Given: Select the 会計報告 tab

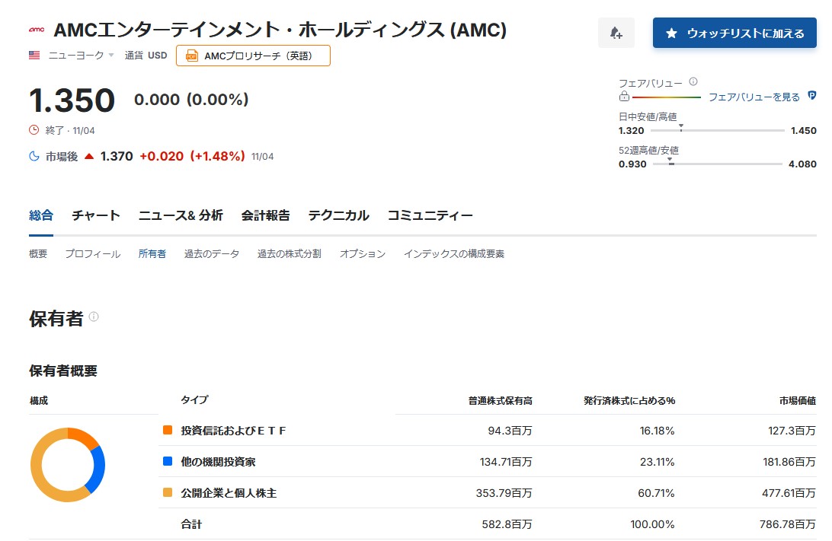Looking at the screenshot, I should [265, 215].
